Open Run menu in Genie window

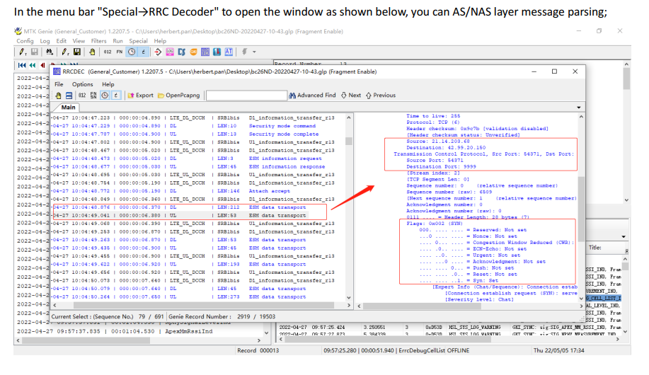pos(117,41)
